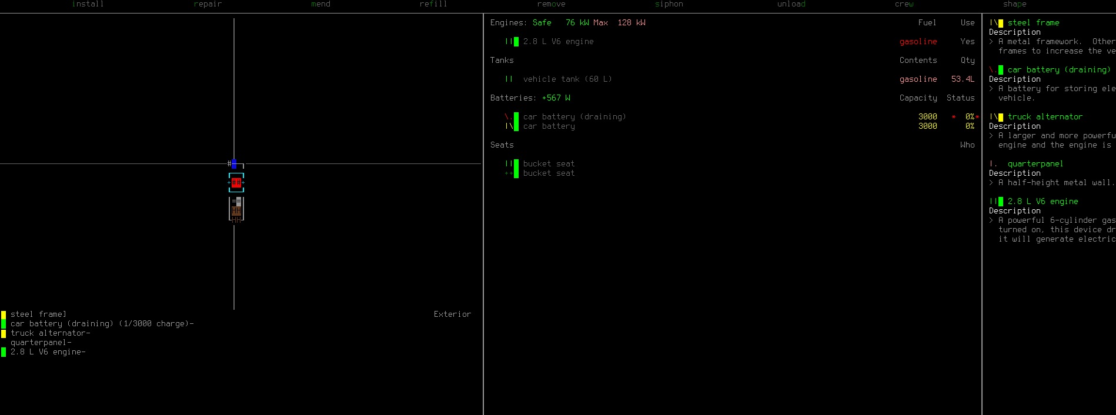This screenshot has height=415, width=1116.
Task: Click the engine icon in Engines list
Action: (512, 42)
